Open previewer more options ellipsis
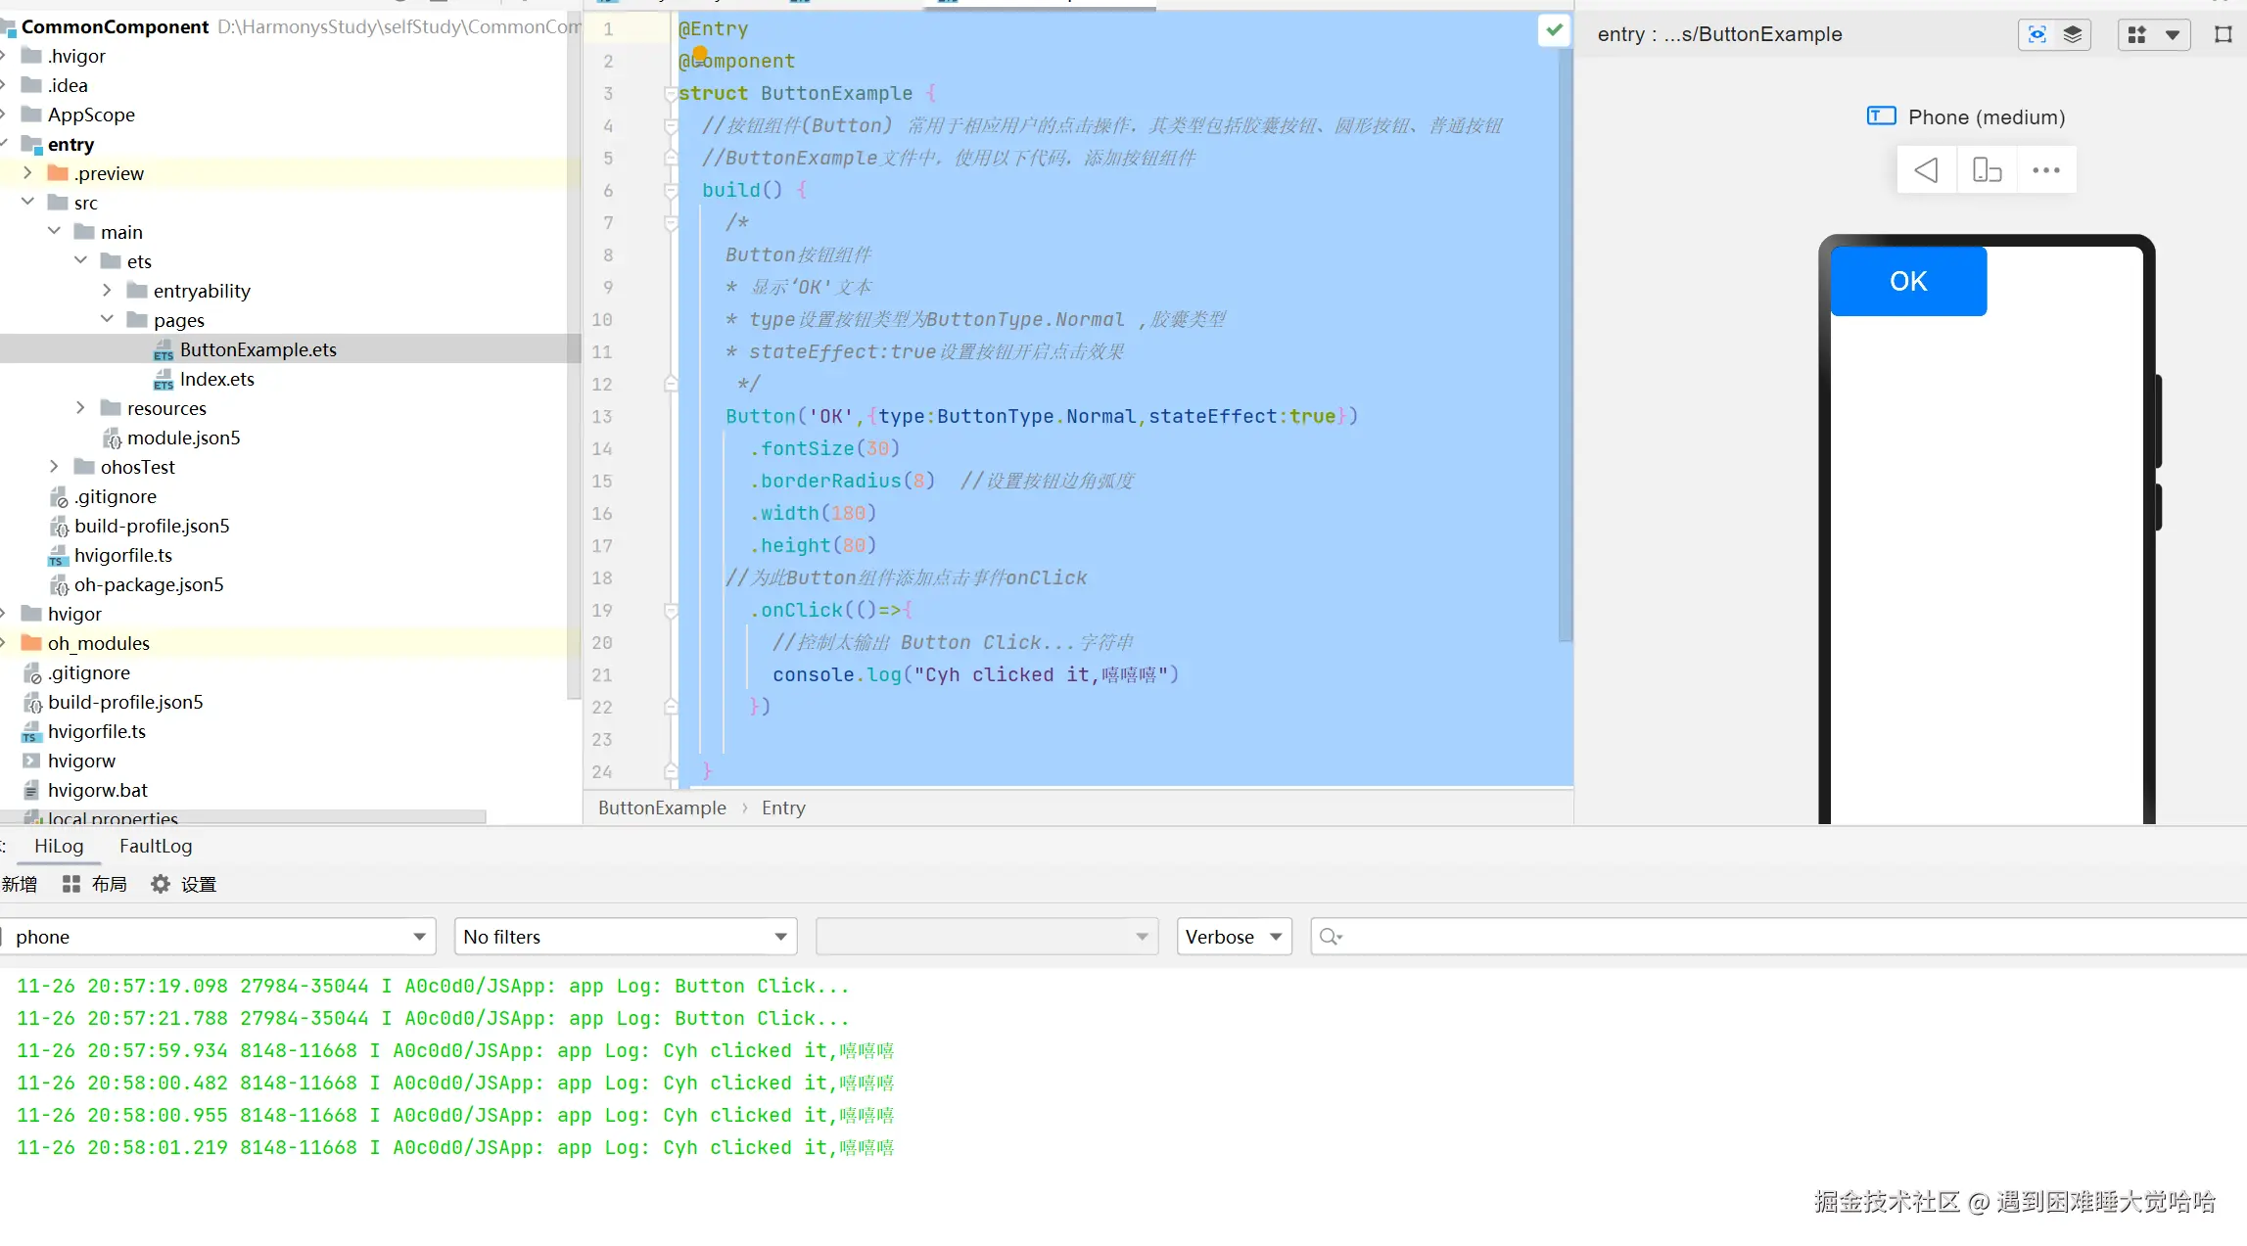The width and height of the screenshot is (2247, 1246). (2046, 169)
